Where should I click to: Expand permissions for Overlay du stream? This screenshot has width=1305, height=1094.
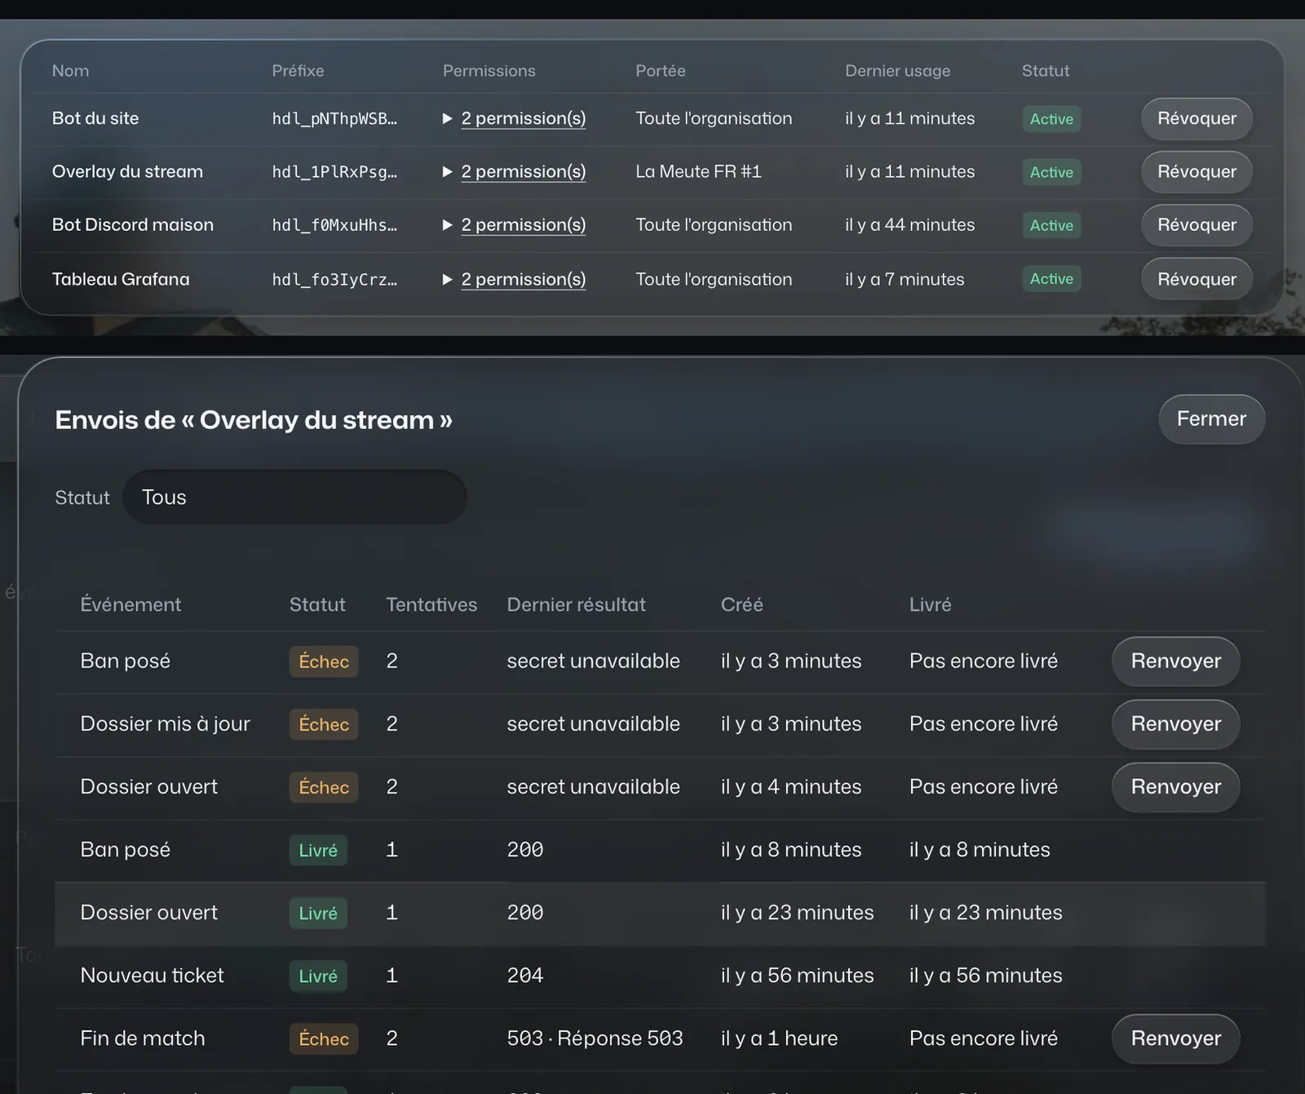coord(514,171)
